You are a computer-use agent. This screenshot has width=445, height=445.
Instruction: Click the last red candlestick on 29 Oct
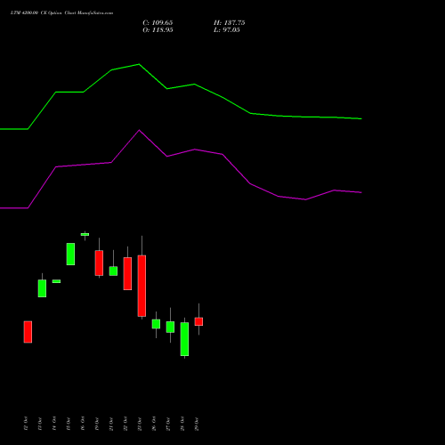tap(198, 321)
